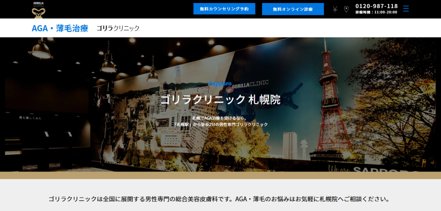
Task: Click the Sapporo label in banner
Action: [x=220, y=84]
